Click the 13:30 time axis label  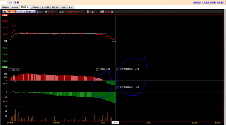click(218, 123)
